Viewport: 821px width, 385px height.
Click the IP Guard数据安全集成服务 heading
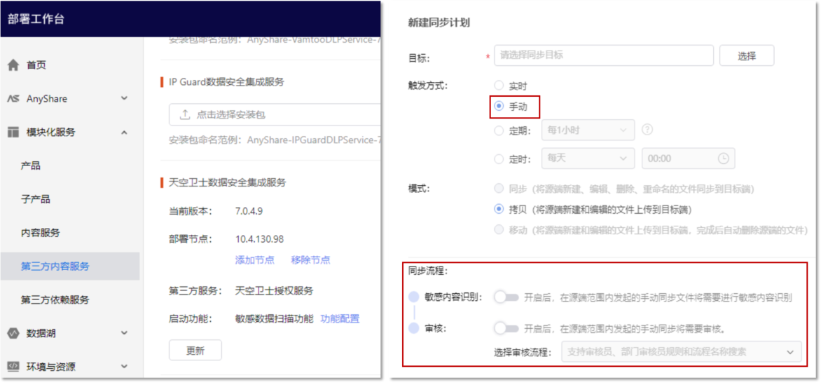click(x=227, y=82)
